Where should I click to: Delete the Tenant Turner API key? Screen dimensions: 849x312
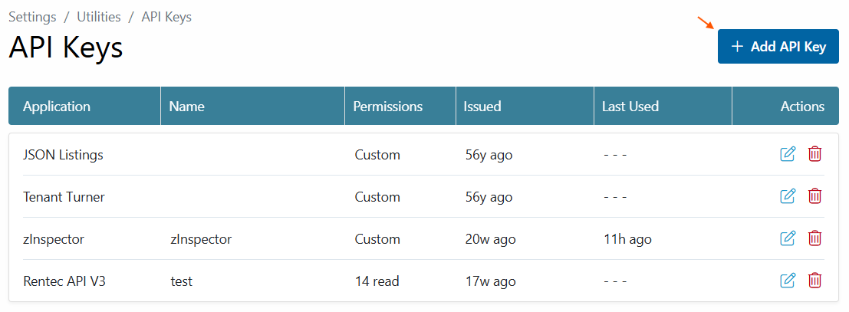(815, 196)
